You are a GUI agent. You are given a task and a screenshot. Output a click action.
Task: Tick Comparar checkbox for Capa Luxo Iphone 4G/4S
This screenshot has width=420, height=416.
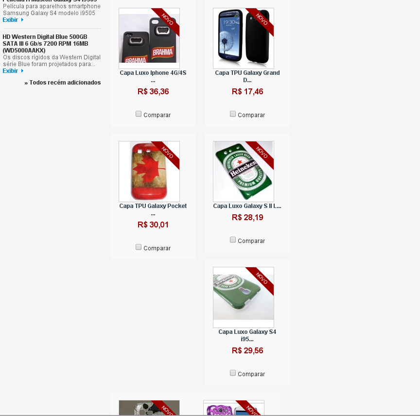[139, 114]
